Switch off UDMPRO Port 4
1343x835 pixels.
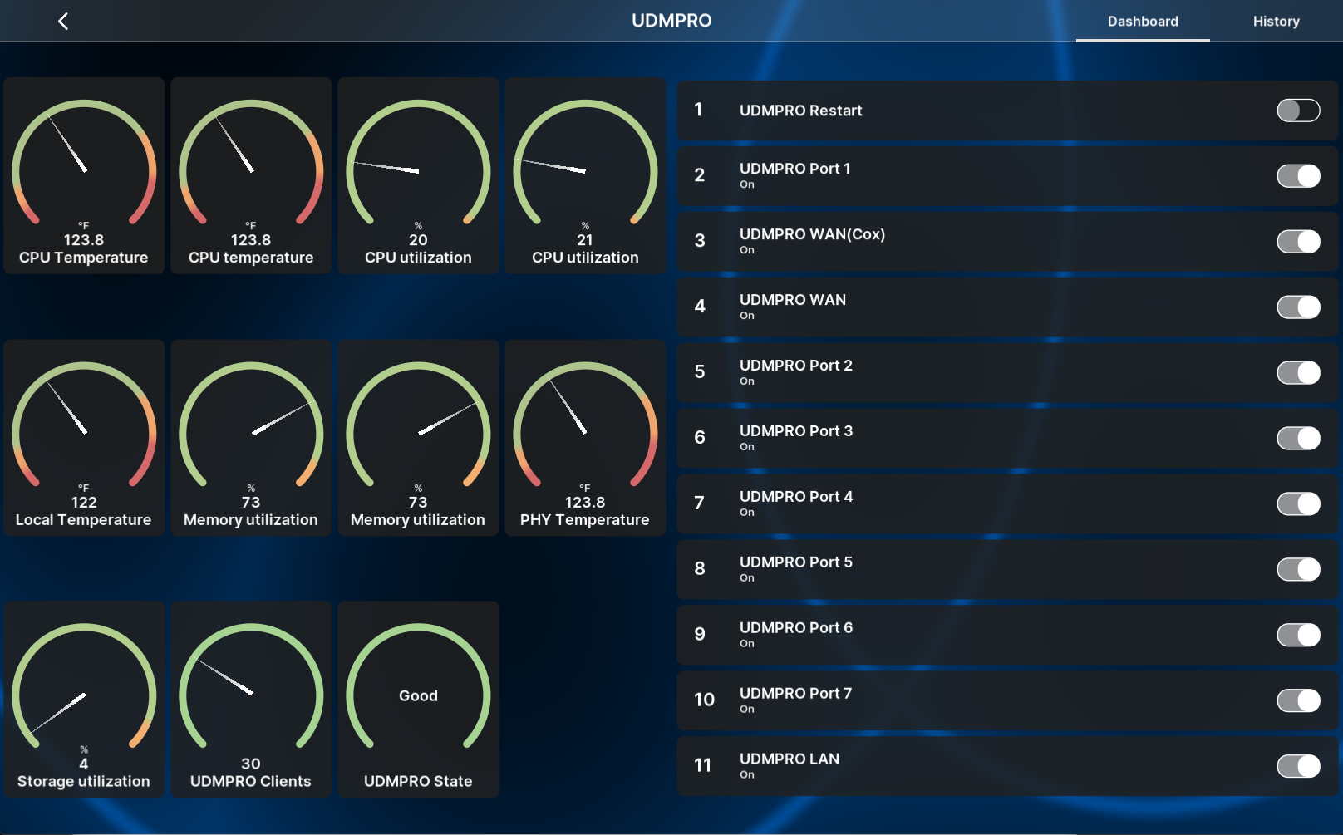click(x=1297, y=503)
